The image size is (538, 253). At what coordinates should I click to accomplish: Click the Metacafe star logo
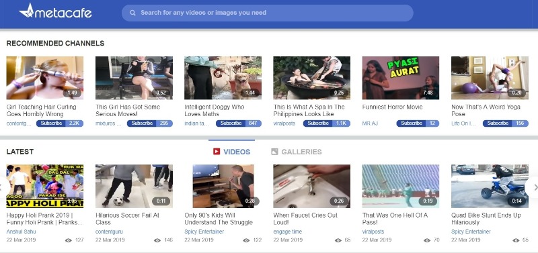pos(27,11)
